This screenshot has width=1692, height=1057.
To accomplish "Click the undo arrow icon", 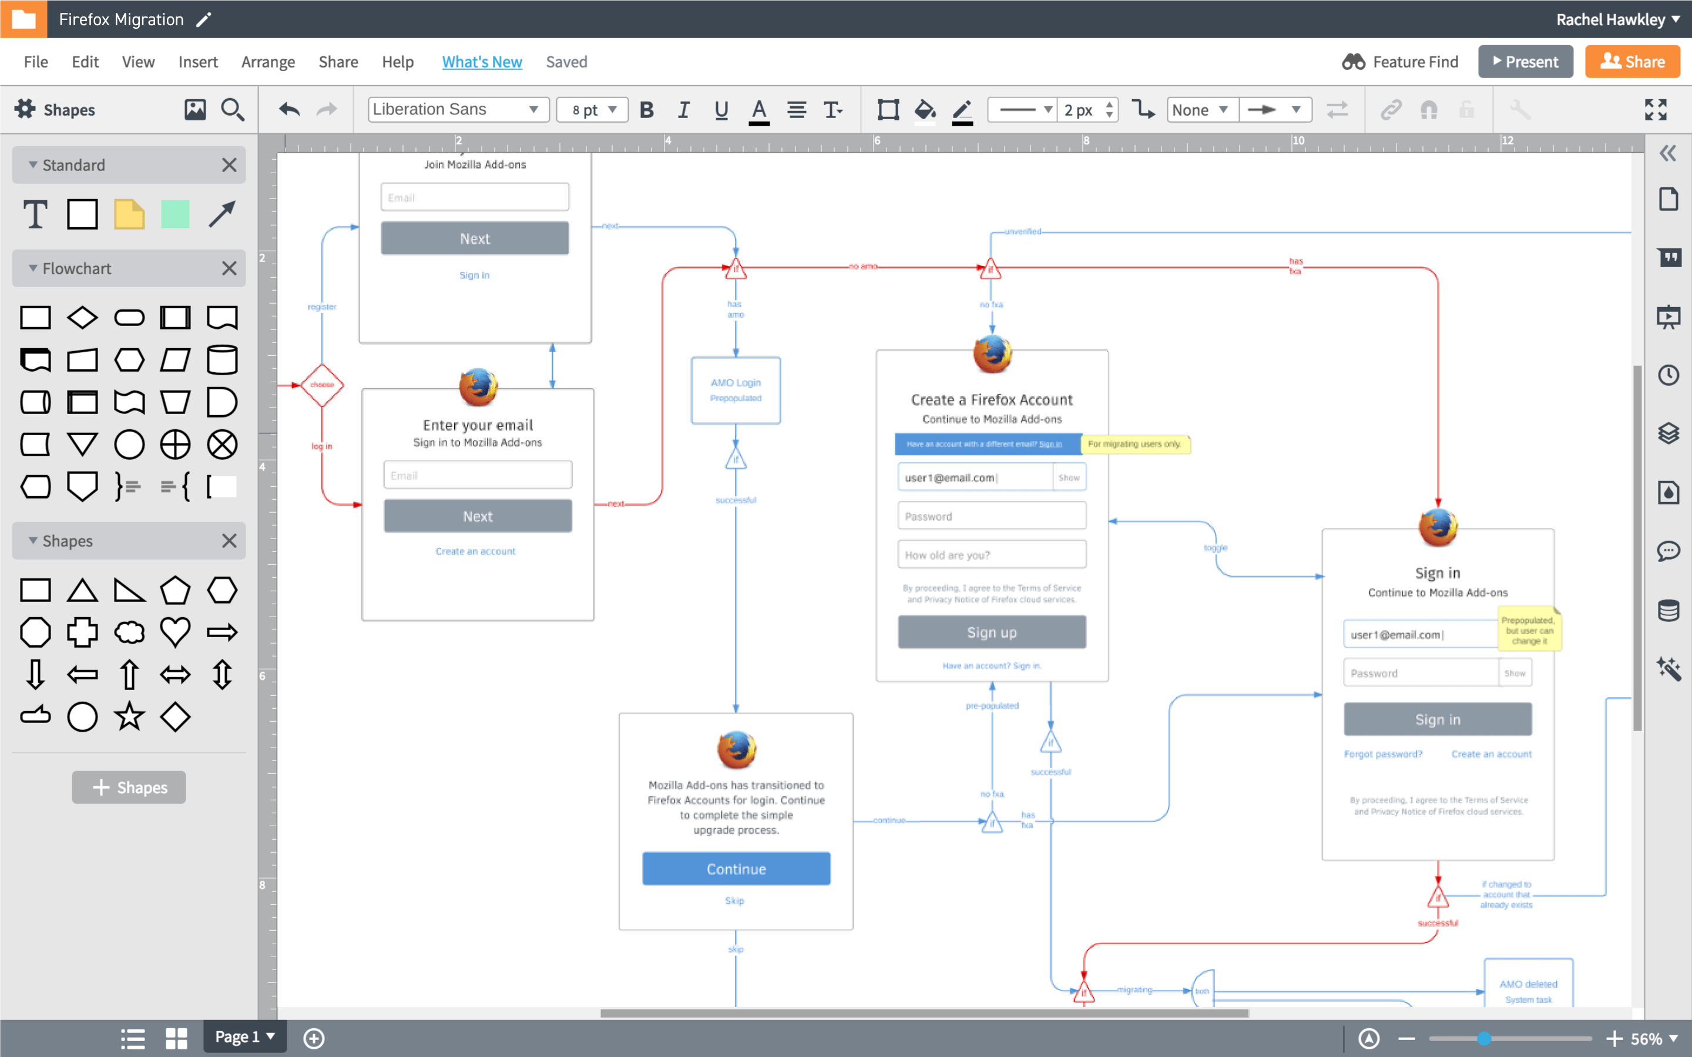I will pyautogui.click(x=289, y=110).
